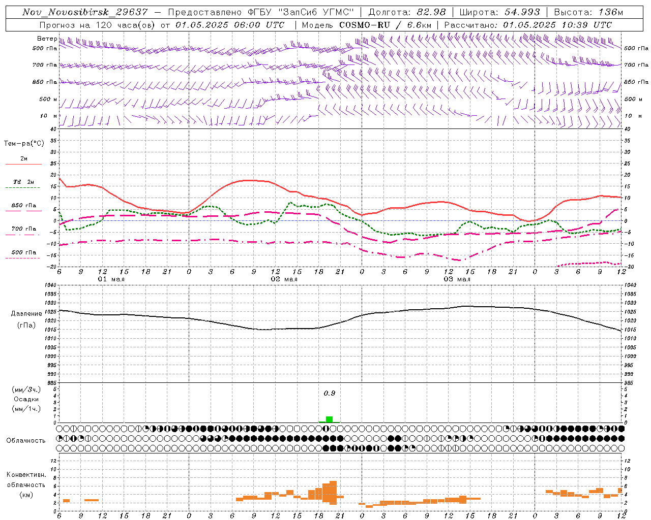
Task: Click the '(мм/3ч.)' precipitation unit label
Action: pyautogui.click(x=26, y=389)
